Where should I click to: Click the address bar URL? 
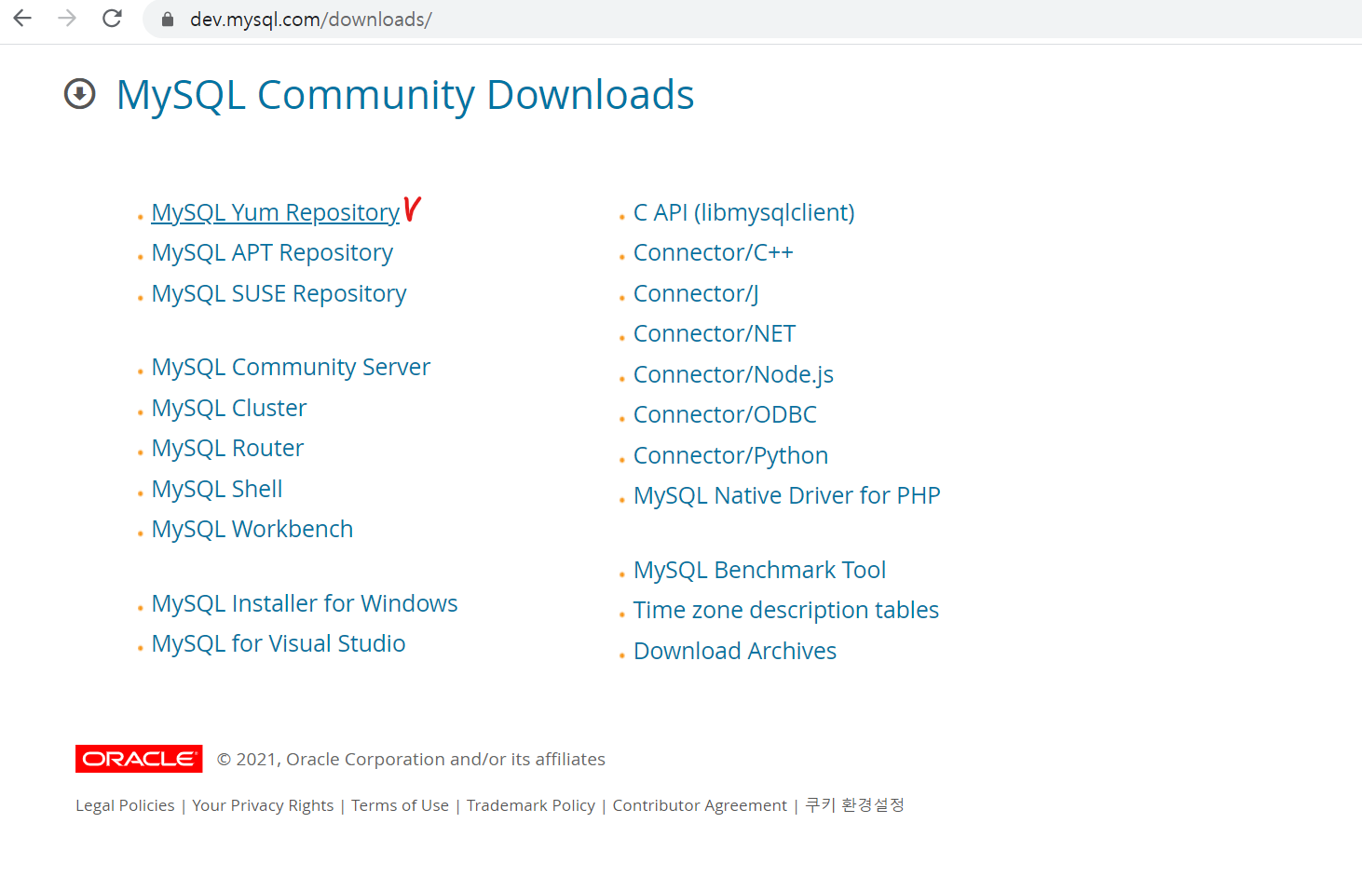(310, 20)
